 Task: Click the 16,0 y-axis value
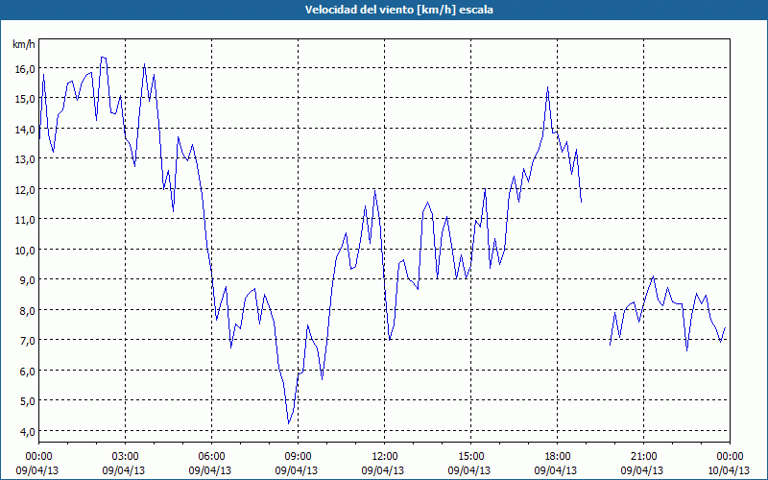click(25, 69)
